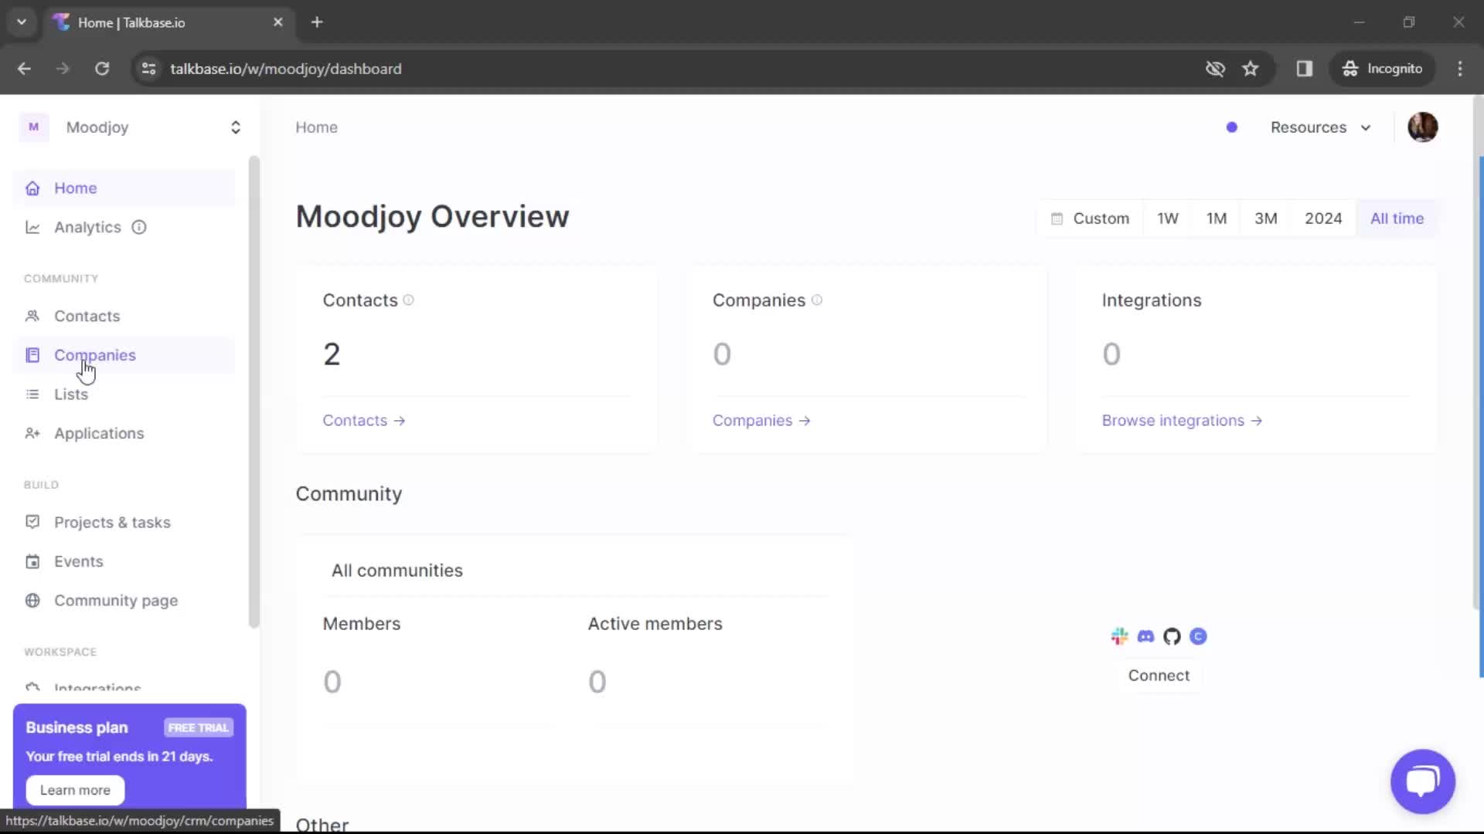
Task: Open the chat bubble widget
Action: pyautogui.click(x=1422, y=781)
